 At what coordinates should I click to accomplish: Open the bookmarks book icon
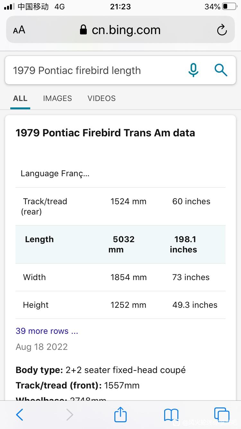tap(171, 415)
